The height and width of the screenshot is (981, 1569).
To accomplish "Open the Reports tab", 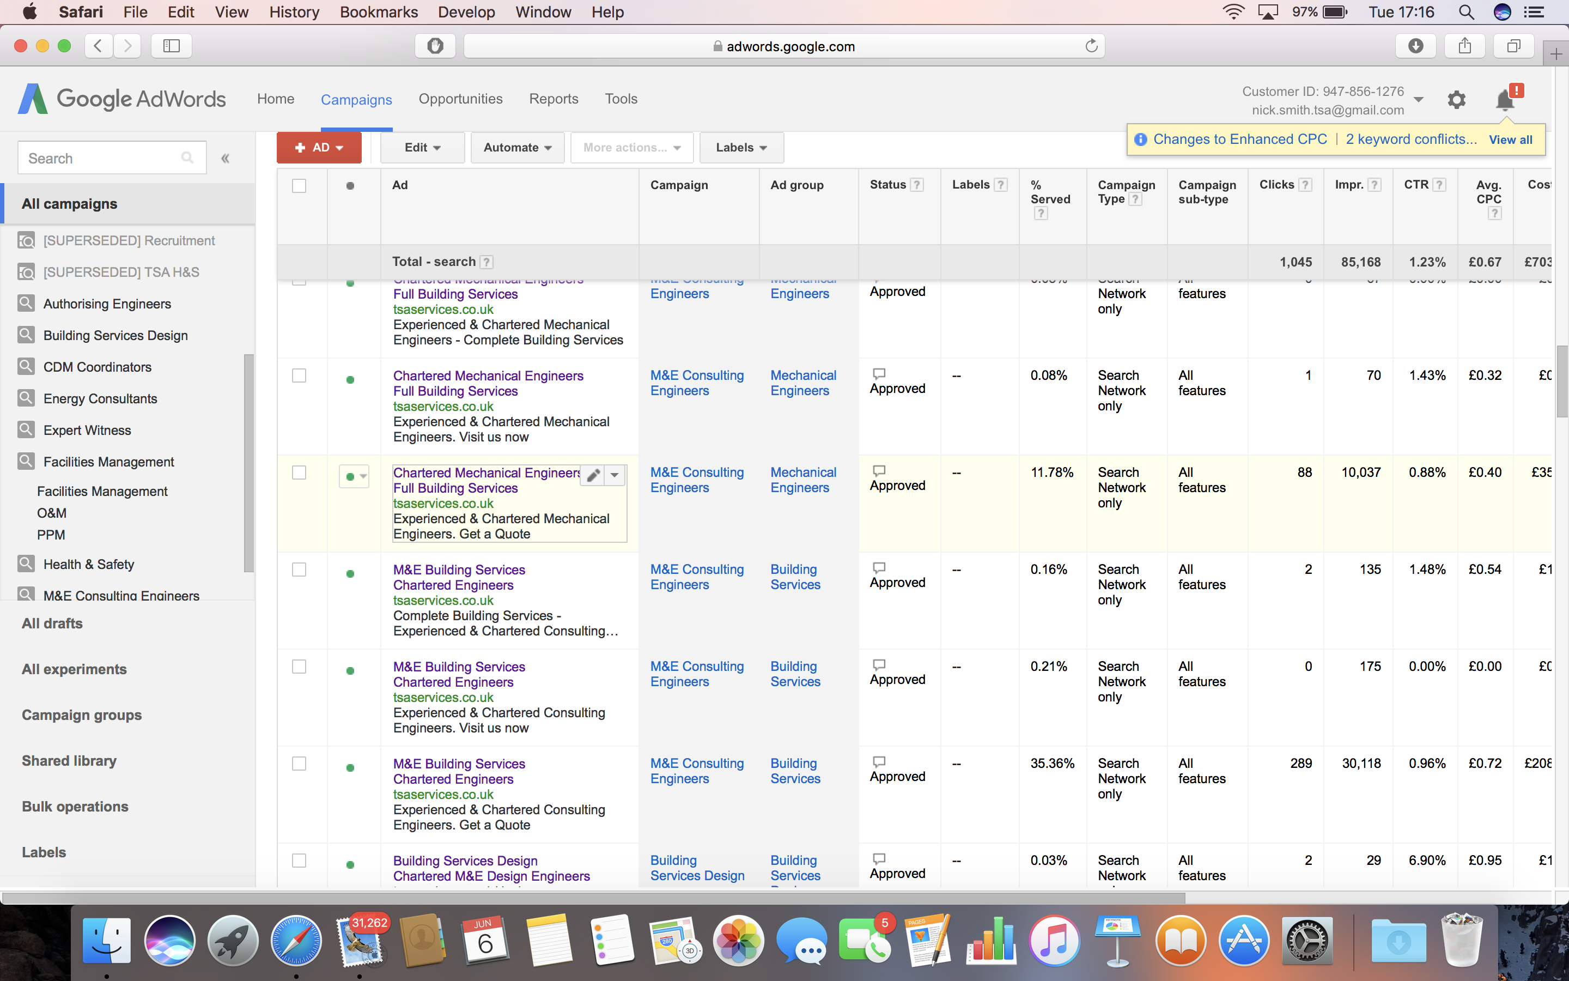I will click(553, 99).
